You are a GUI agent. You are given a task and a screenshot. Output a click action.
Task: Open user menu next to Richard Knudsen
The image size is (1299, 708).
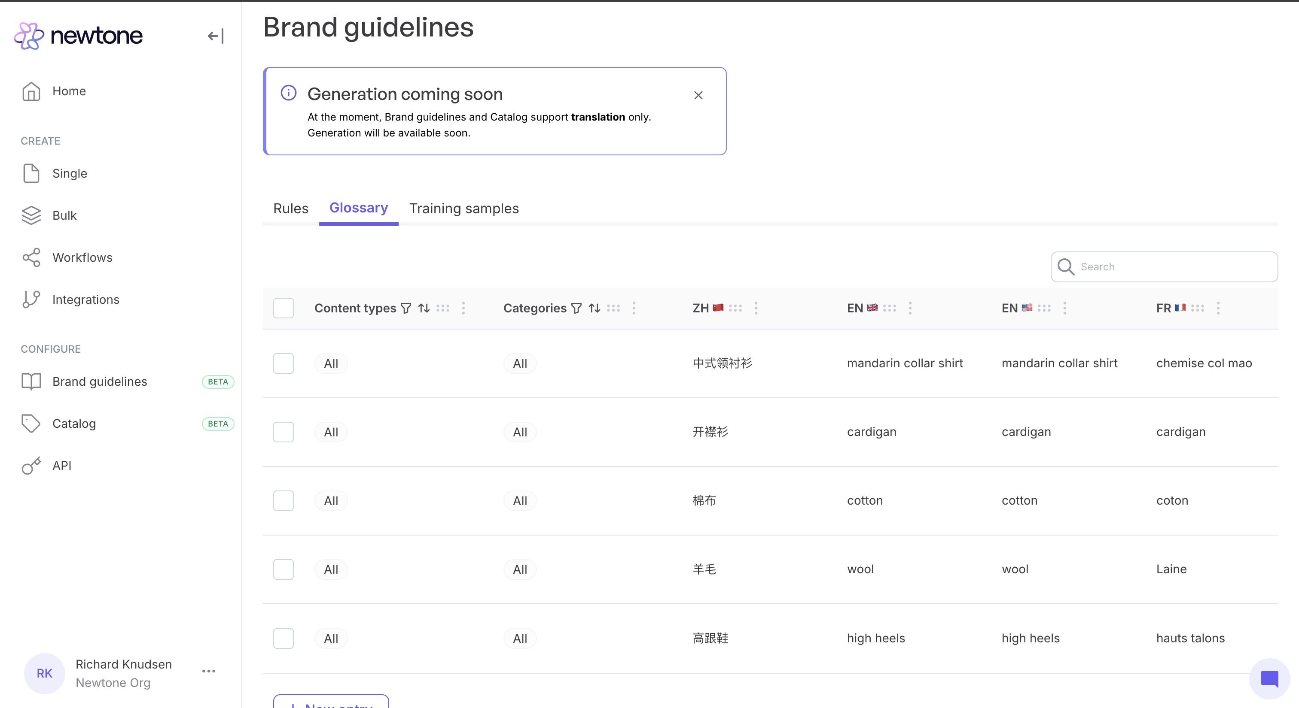(208, 671)
